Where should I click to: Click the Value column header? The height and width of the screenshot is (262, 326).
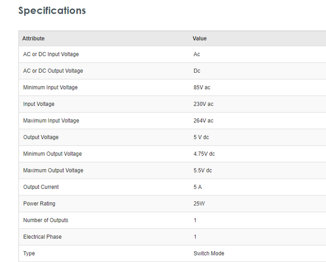[199, 39]
